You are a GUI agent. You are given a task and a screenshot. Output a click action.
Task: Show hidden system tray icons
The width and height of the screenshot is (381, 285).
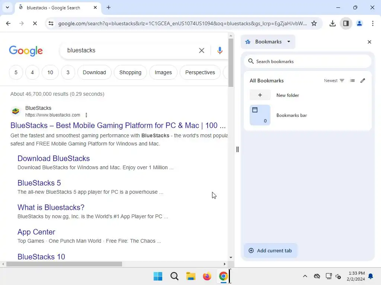305,276
